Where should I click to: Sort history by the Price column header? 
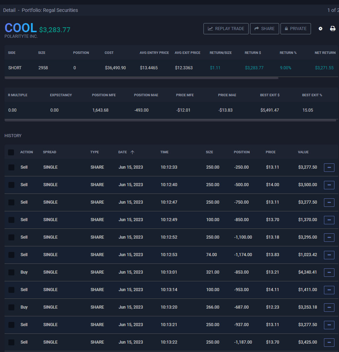click(x=270, y=152)
